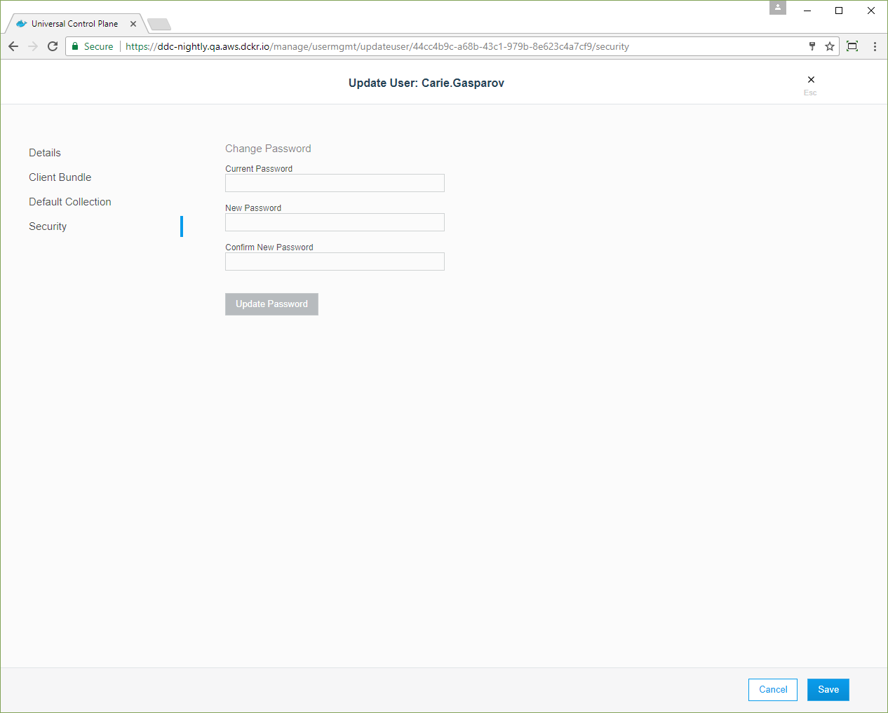
Task: Click the Cancel button
Action: (773, 690)
